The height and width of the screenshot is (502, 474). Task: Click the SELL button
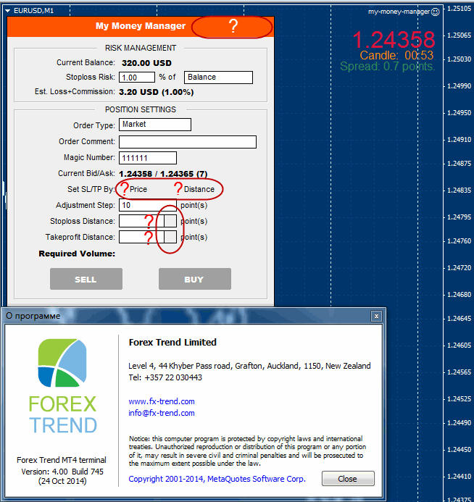pos(86,279)
